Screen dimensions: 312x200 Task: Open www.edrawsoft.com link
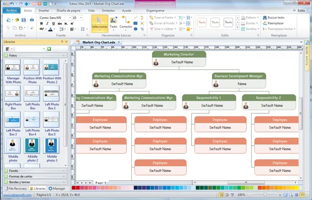18,195
